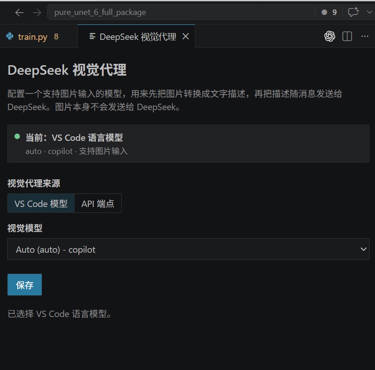Choose API 端点 as the source
The width and height of the screenshot is (375, 370).
click(x=98, y=203)
